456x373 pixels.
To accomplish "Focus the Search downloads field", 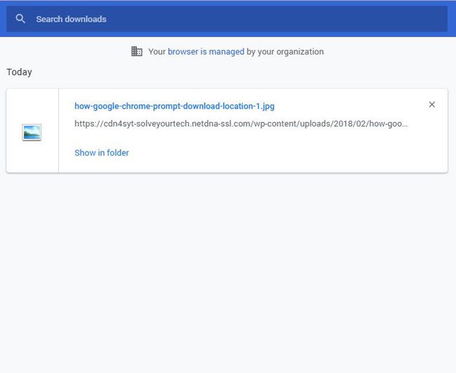I will 227,19.
